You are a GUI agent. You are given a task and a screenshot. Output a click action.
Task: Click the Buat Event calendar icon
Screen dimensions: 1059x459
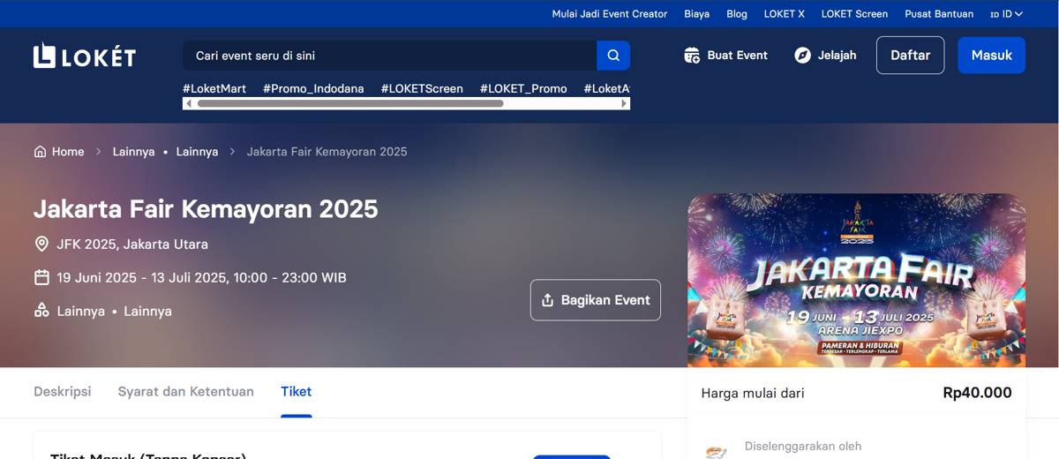point(692,56)
